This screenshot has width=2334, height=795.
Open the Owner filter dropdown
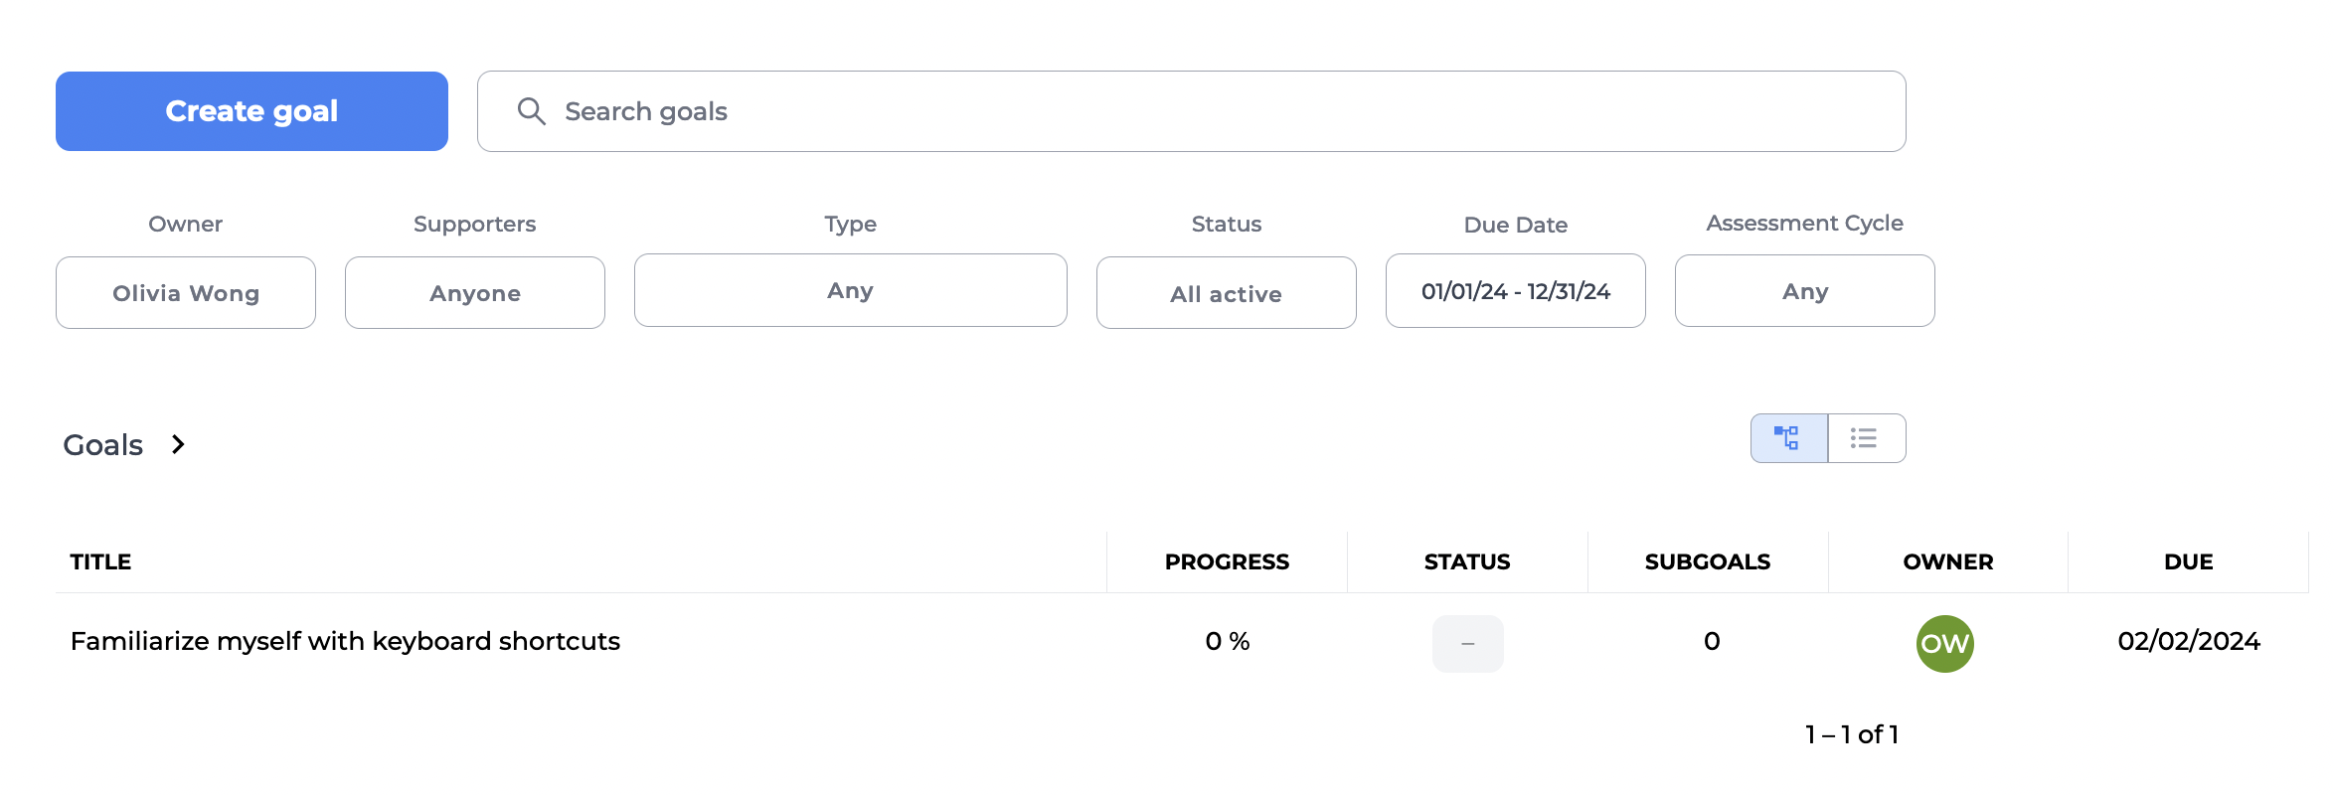pyautogui.click(x=186, y=293)
